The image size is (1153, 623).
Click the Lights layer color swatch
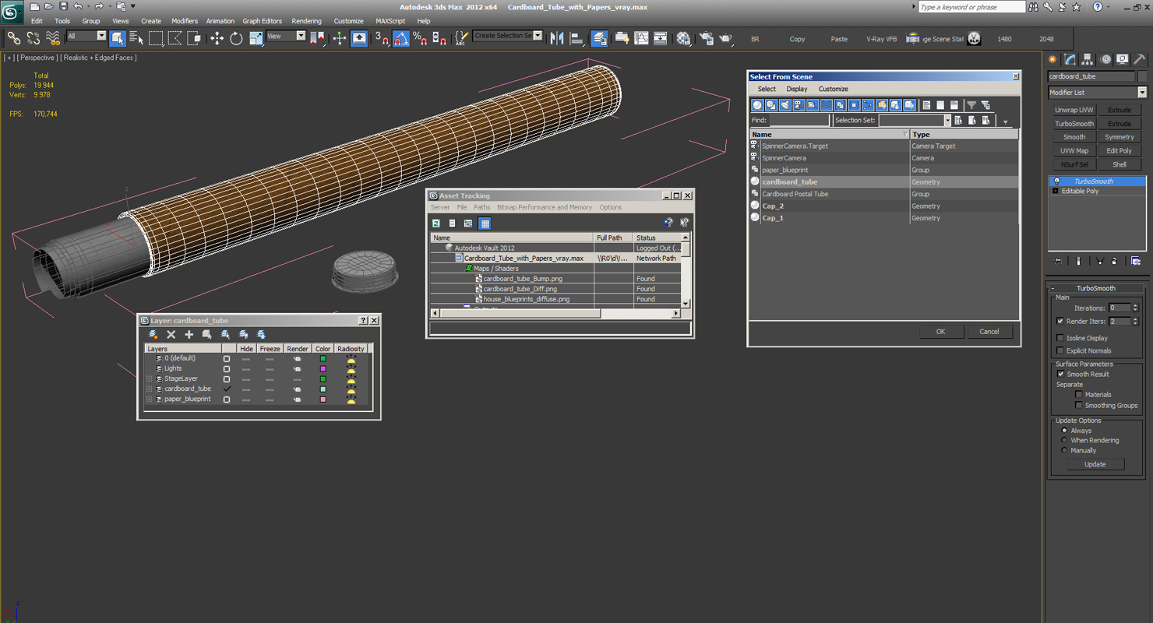coord(323,369)
